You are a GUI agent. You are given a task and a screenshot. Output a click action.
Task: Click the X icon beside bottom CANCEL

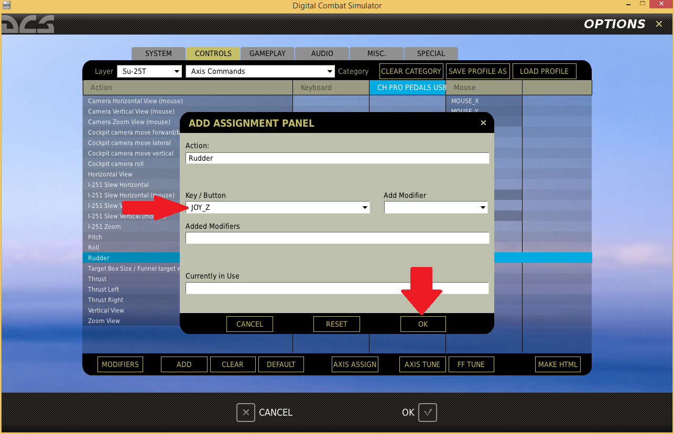tap(246, 413)
